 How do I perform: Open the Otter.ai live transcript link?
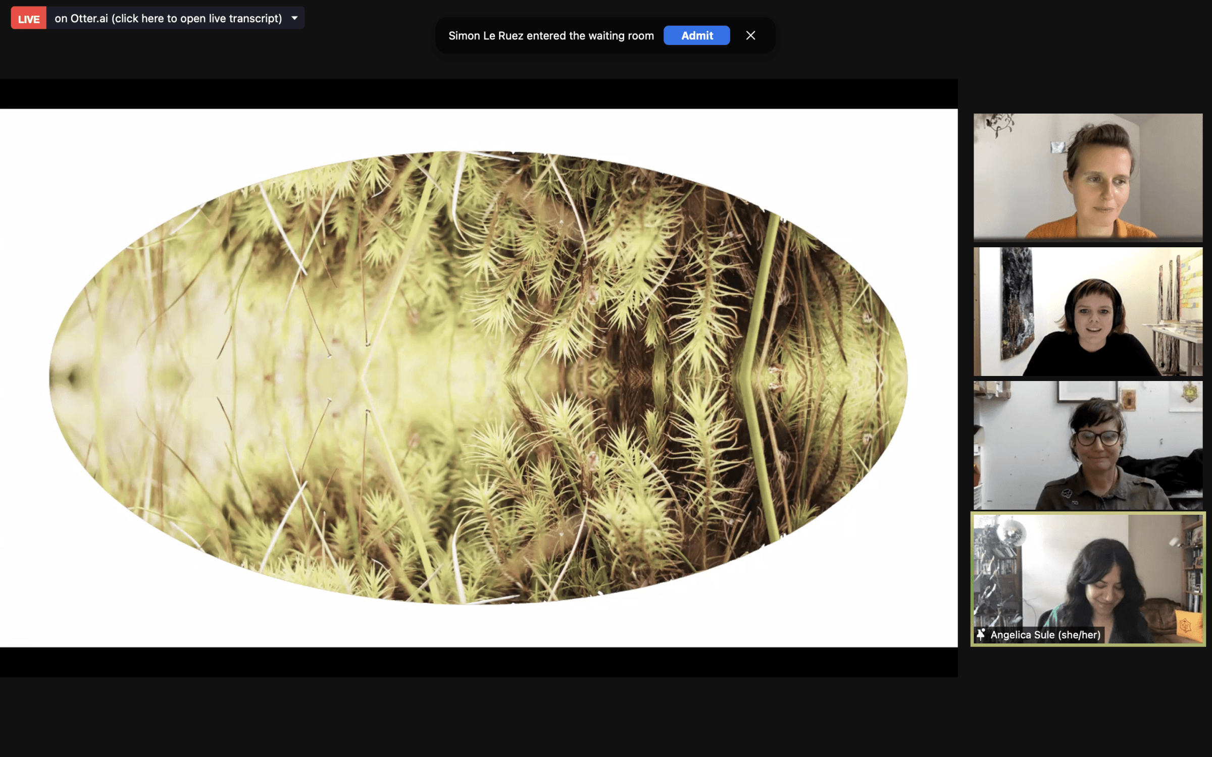168,19
